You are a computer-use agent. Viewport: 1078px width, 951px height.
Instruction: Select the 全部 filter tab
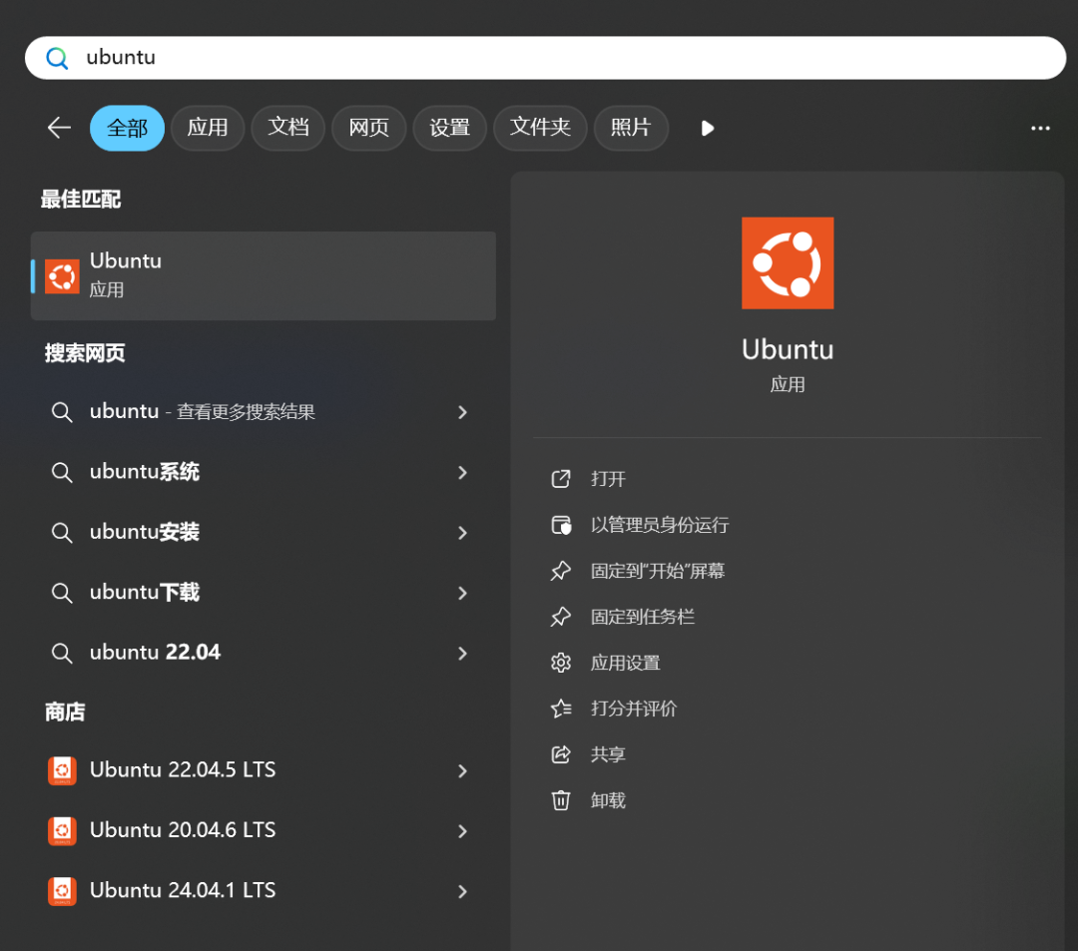click(127, 128)
